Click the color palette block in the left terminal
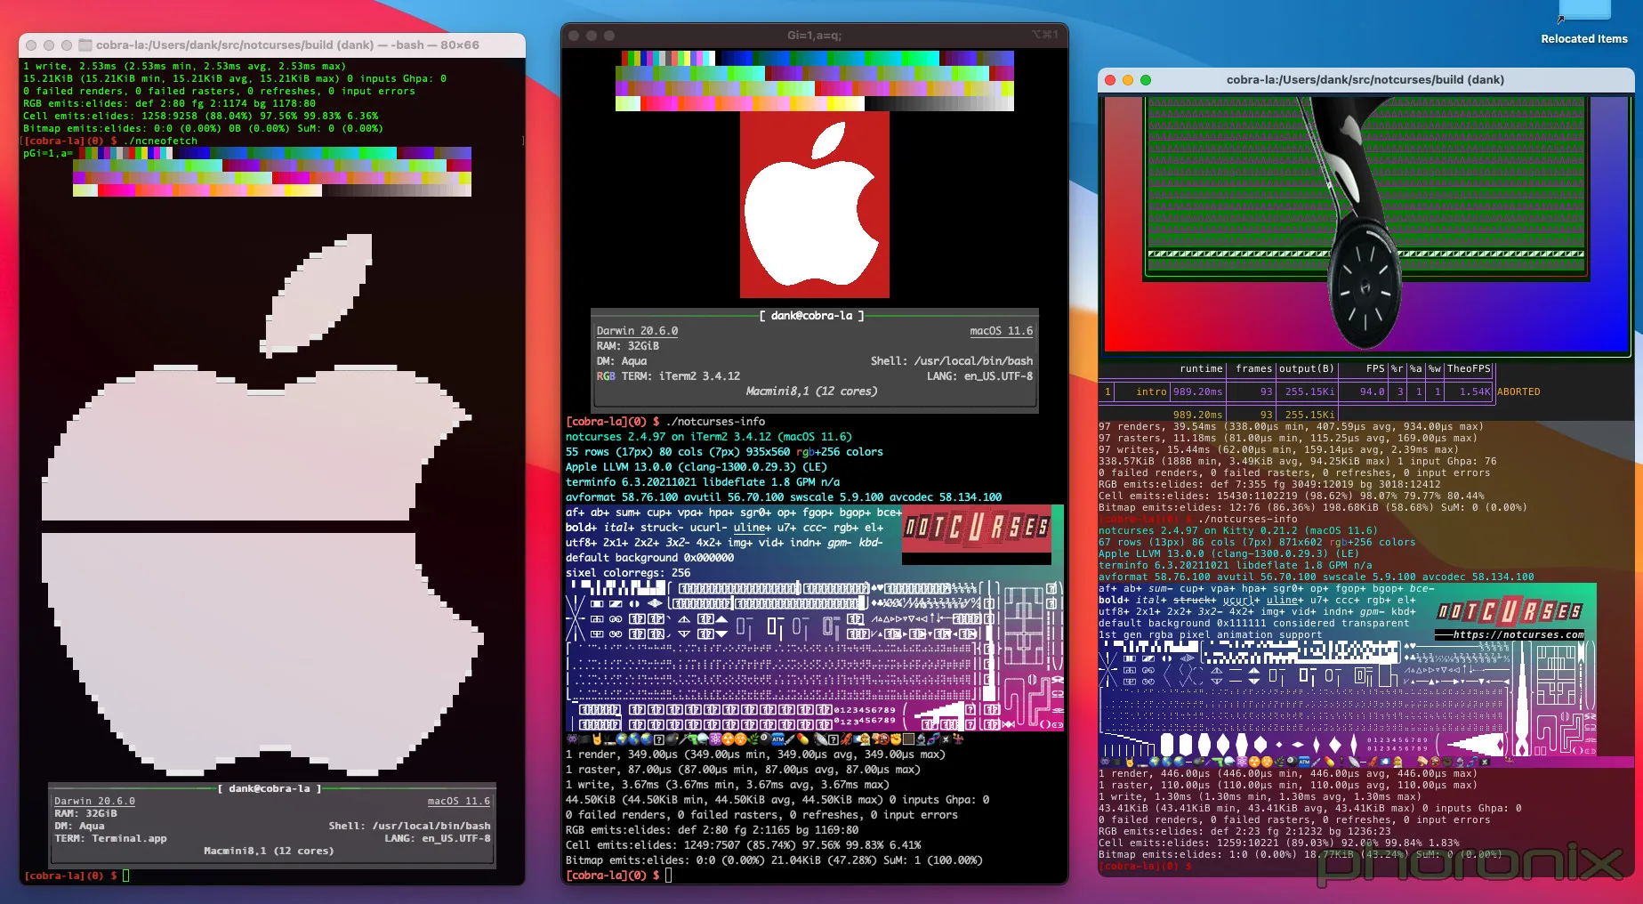The image size is (1643, 904). click(272, 172)
